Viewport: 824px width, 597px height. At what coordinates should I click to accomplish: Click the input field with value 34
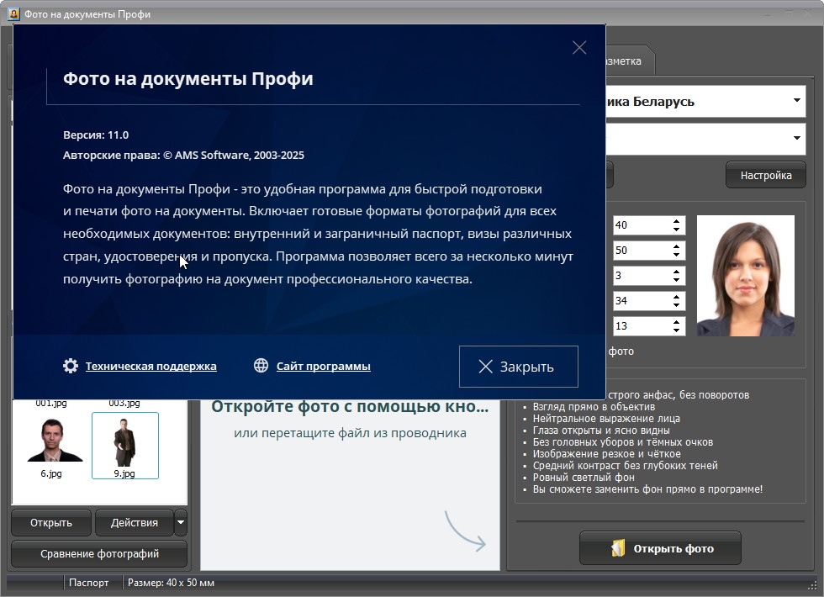pyautogui.click(x=641, y=301)
